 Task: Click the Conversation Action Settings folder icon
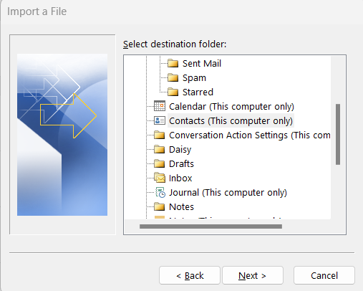coord(160,135)
